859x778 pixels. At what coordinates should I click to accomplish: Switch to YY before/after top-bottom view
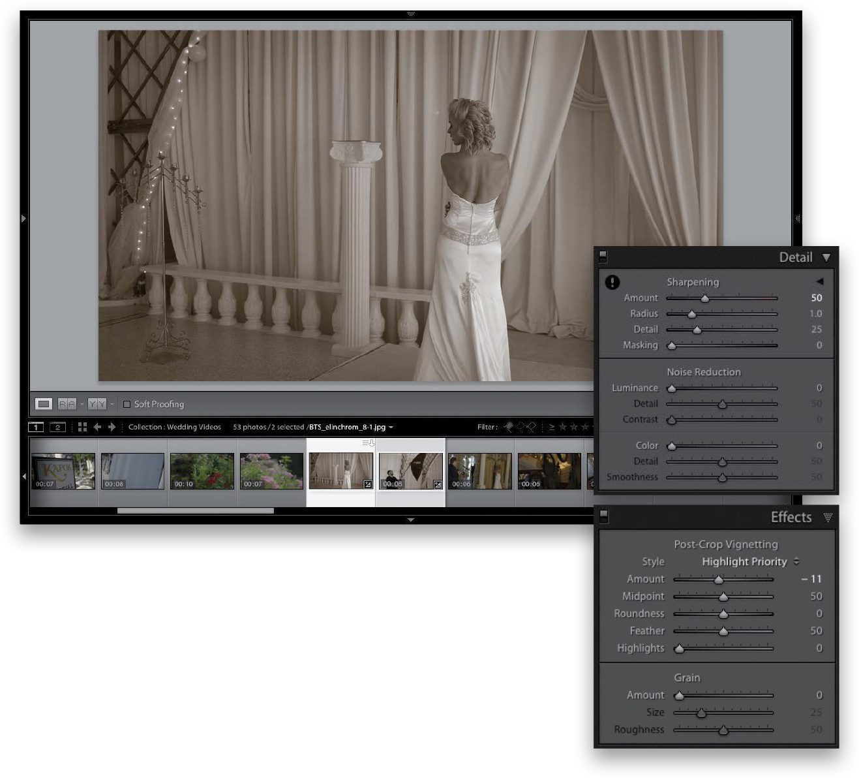97,404
